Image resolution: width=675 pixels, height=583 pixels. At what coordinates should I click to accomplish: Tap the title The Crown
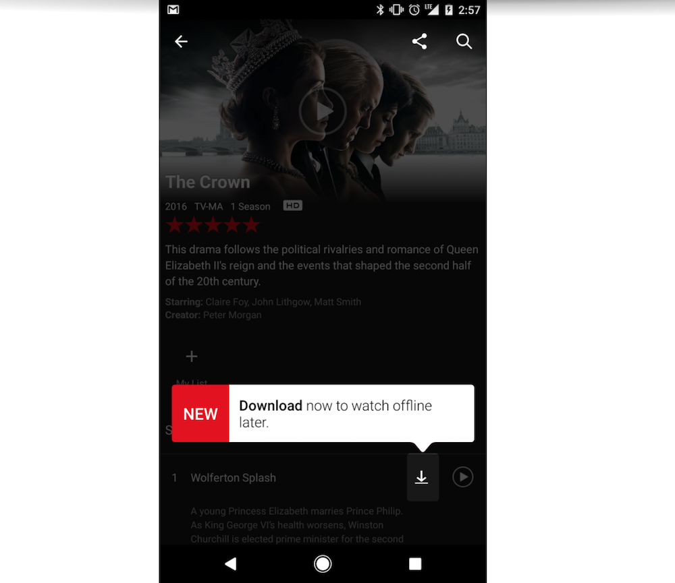pos(207,182)
